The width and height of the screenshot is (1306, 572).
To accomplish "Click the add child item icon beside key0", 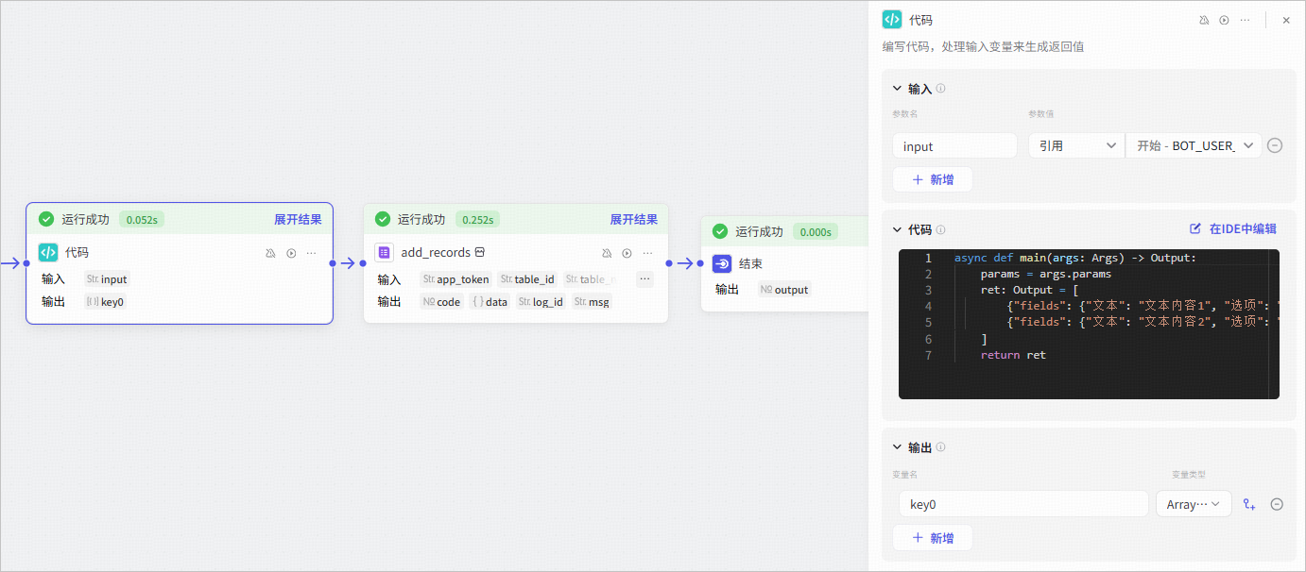I will (x=1249, y=505).
